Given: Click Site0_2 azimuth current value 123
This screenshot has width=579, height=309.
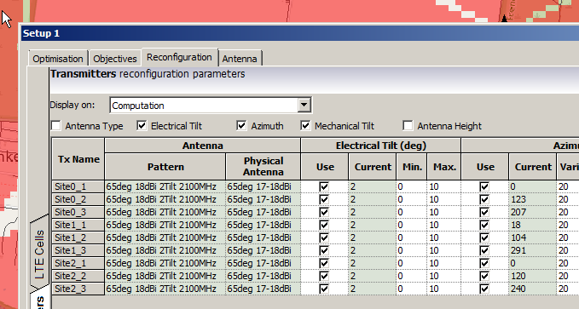Looking at the screenshot, I should (532, 199).
